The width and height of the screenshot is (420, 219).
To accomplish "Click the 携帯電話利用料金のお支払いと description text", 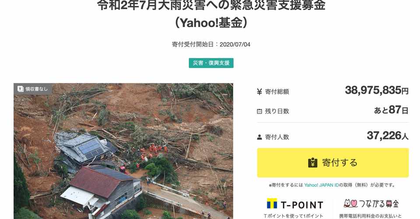I will (x=371, y=216).
